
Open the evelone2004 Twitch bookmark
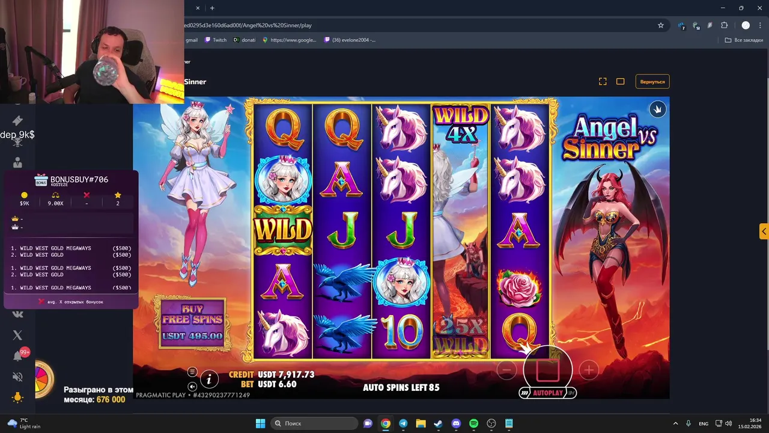350,40
